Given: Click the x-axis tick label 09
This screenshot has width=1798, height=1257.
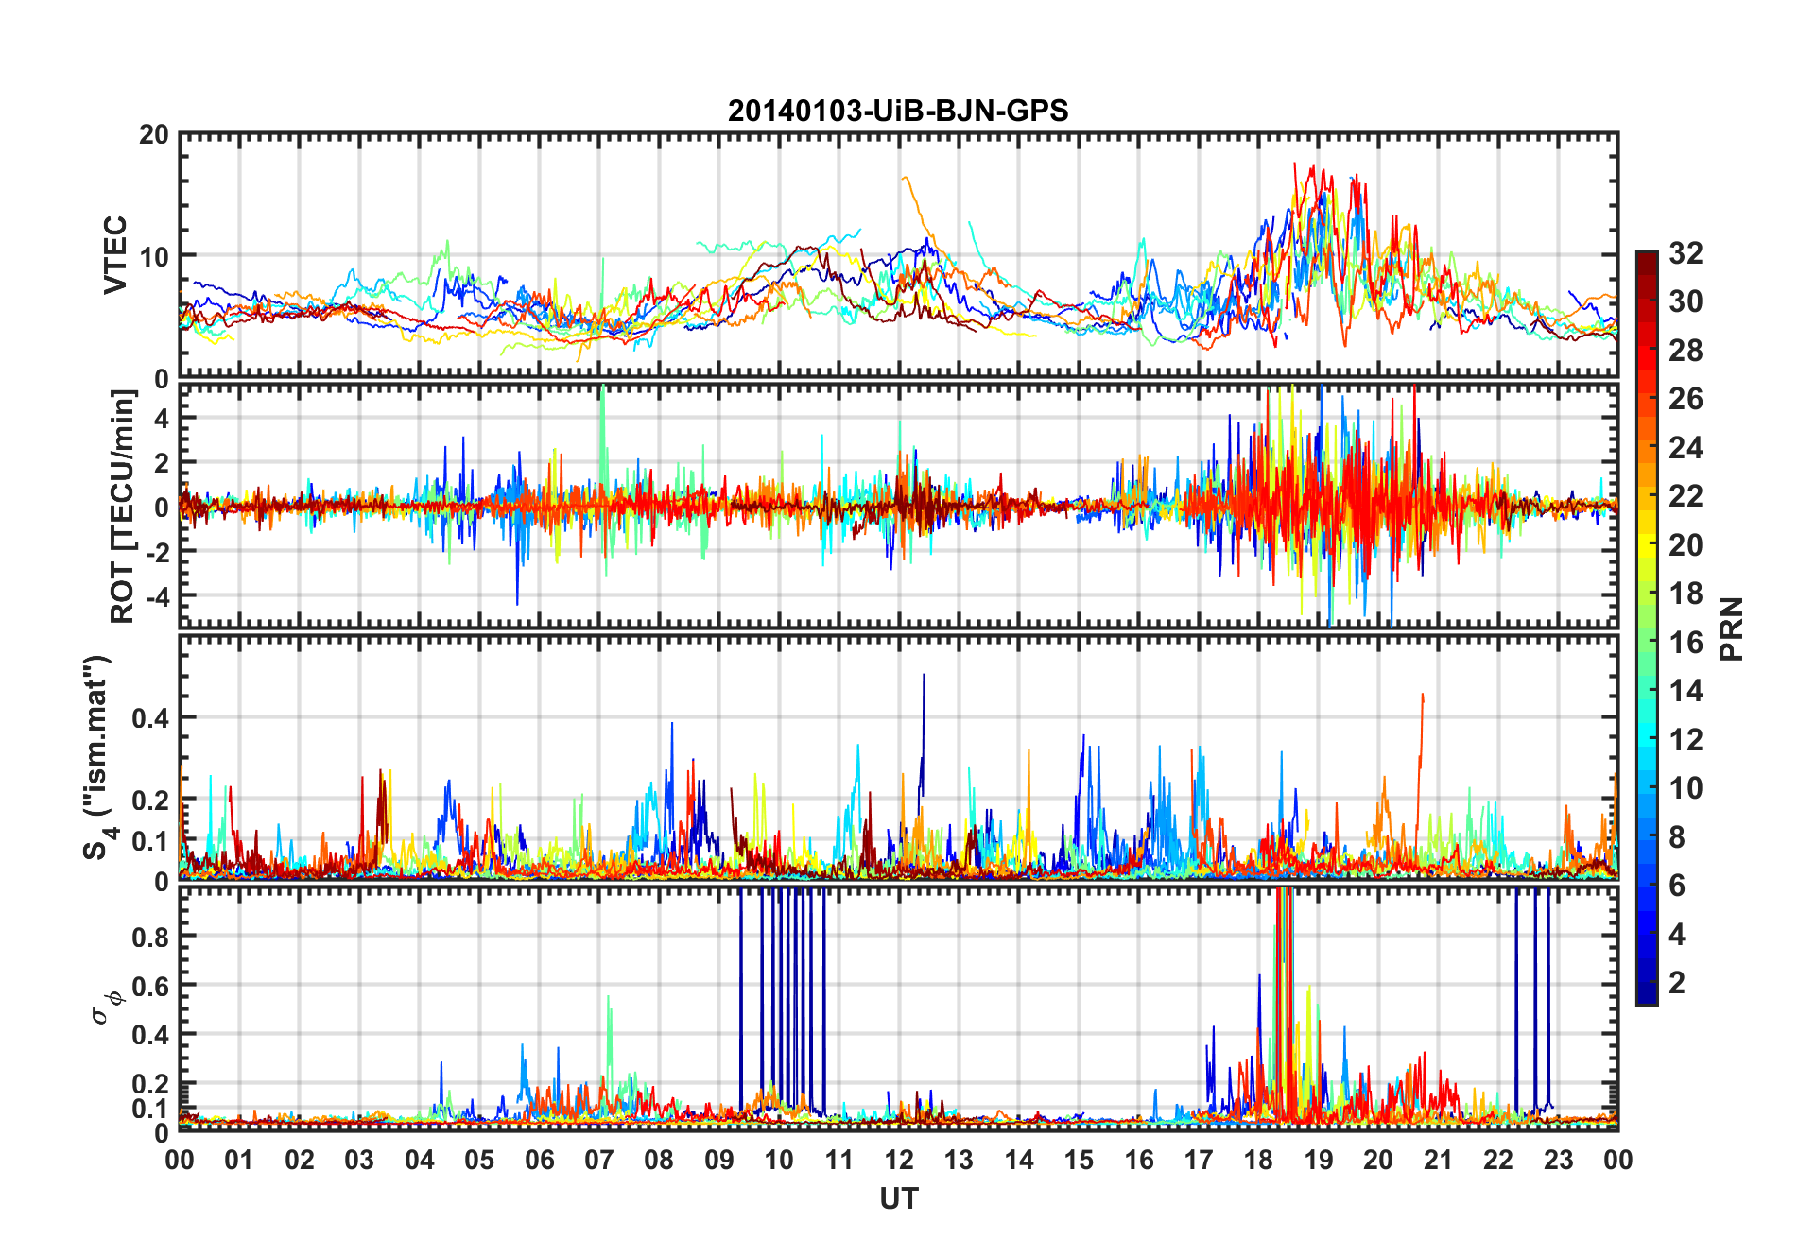Looking at the screenshot, I should click(x=719, y=1160).
